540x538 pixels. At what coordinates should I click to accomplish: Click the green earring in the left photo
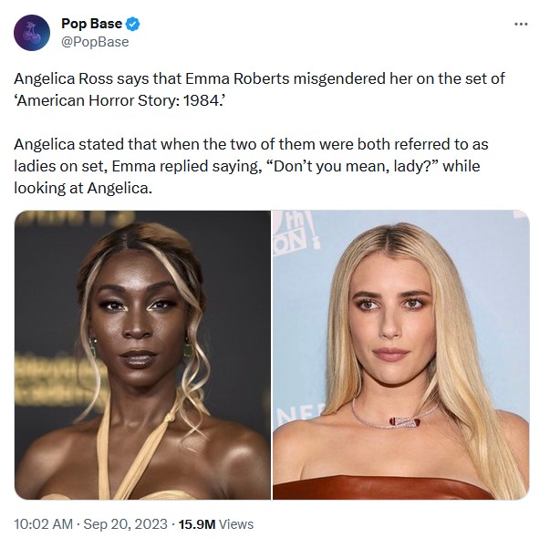pyautogui.click(x=186, y=347)
